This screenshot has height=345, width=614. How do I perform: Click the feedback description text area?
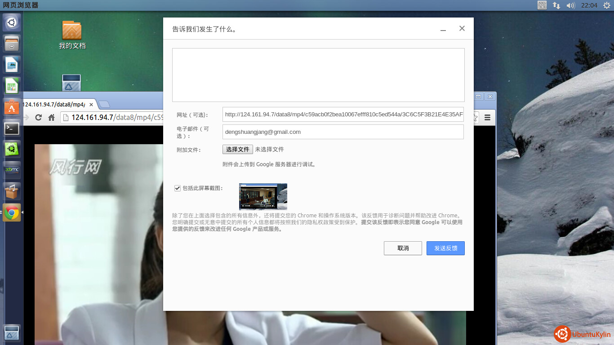point(318,75)
